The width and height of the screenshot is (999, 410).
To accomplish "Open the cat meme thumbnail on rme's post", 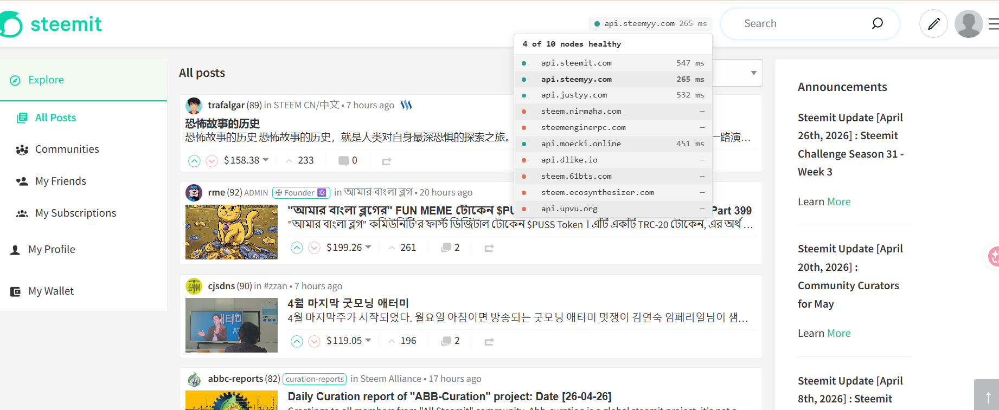I will click(x=232, y=232).
